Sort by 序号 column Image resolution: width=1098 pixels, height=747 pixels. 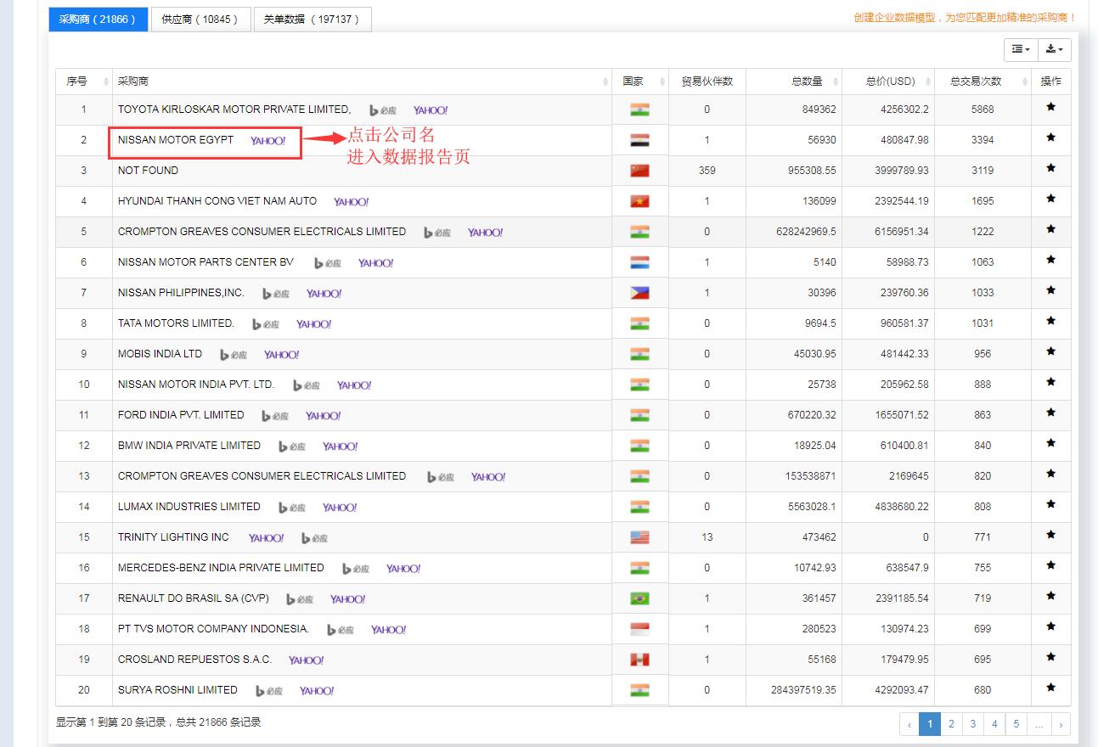coord(84,81)
